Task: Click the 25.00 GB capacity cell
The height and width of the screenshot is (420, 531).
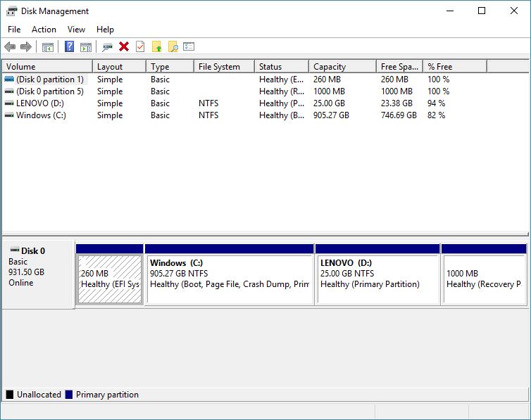Action: tap(329, 103)
